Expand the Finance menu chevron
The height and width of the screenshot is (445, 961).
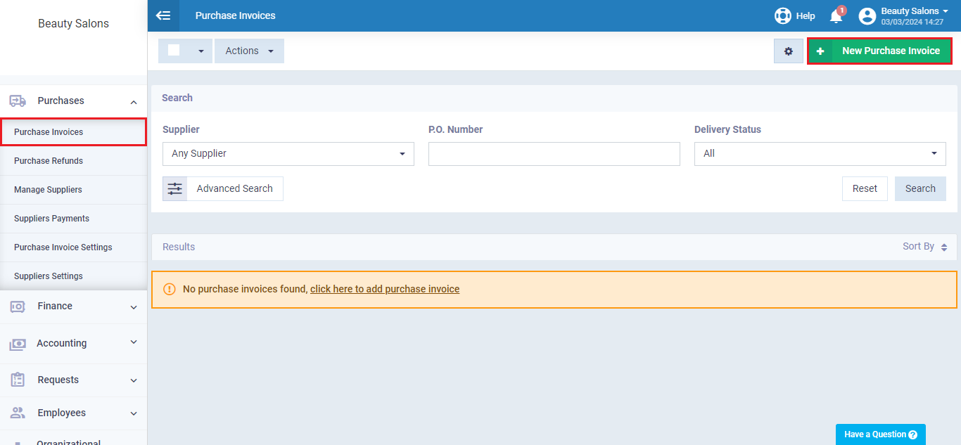(x=134, y=307)
